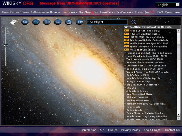182x136 pixels.
Task: Open the API footer link
Action: pos(102,130)
